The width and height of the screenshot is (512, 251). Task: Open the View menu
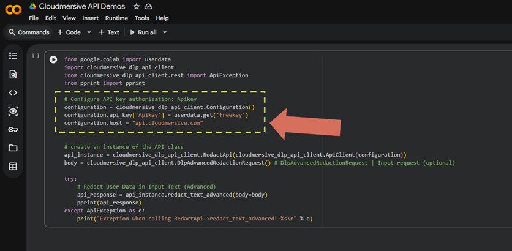[69, 18]
